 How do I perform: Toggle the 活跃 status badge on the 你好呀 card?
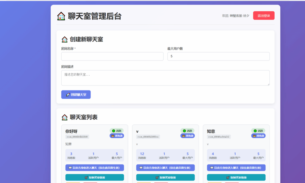pyautogui.click(x=117, y=131)
